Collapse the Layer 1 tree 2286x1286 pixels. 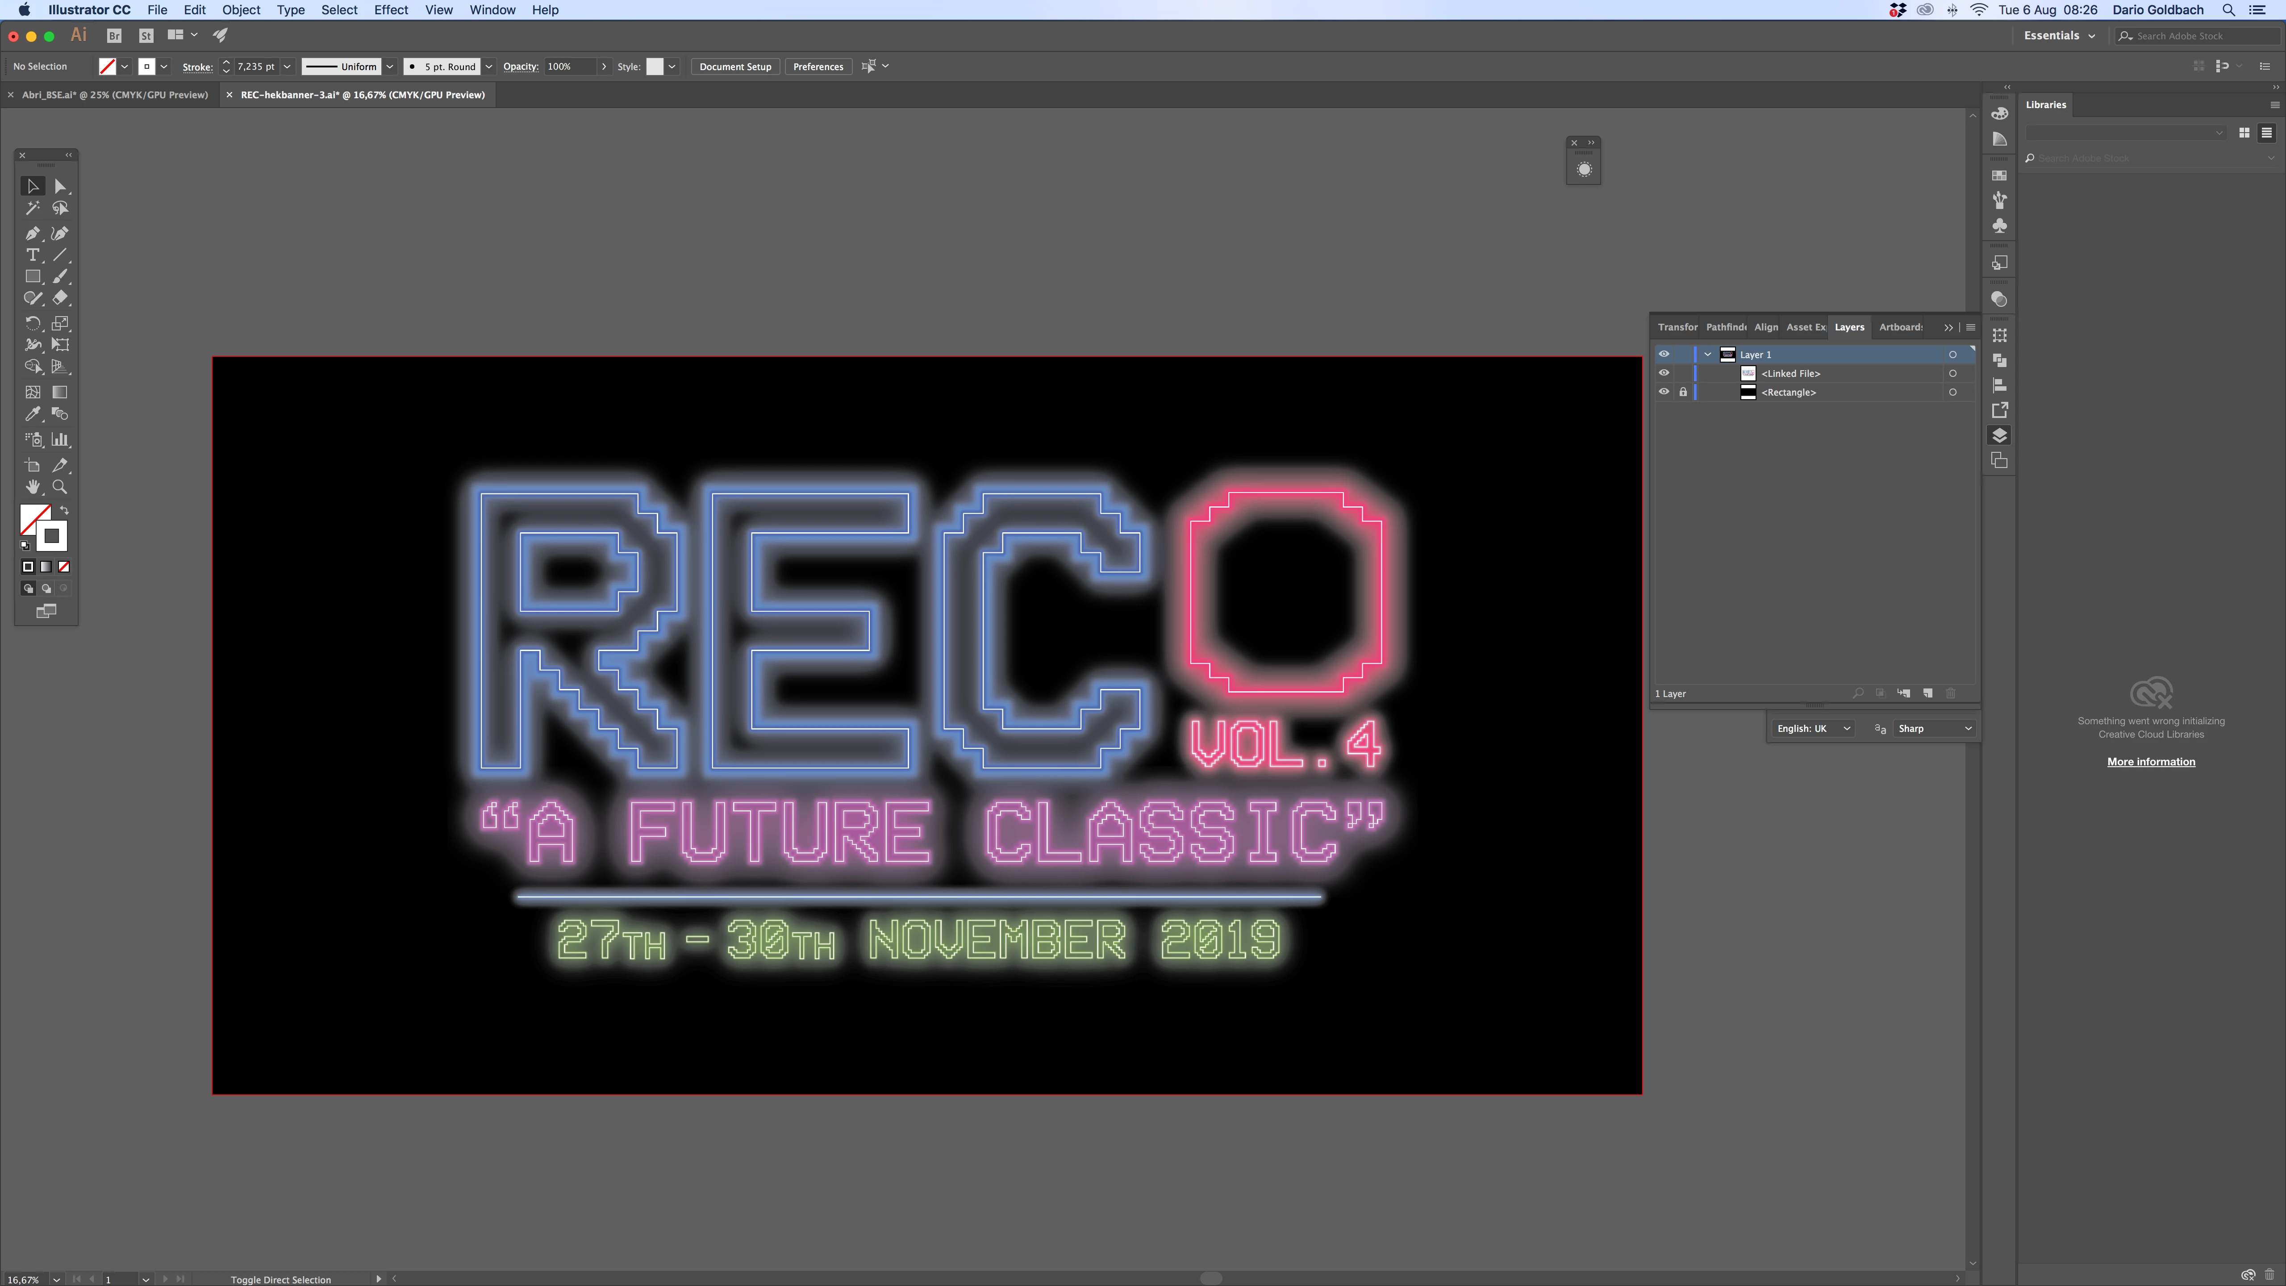coord(1707,354)
